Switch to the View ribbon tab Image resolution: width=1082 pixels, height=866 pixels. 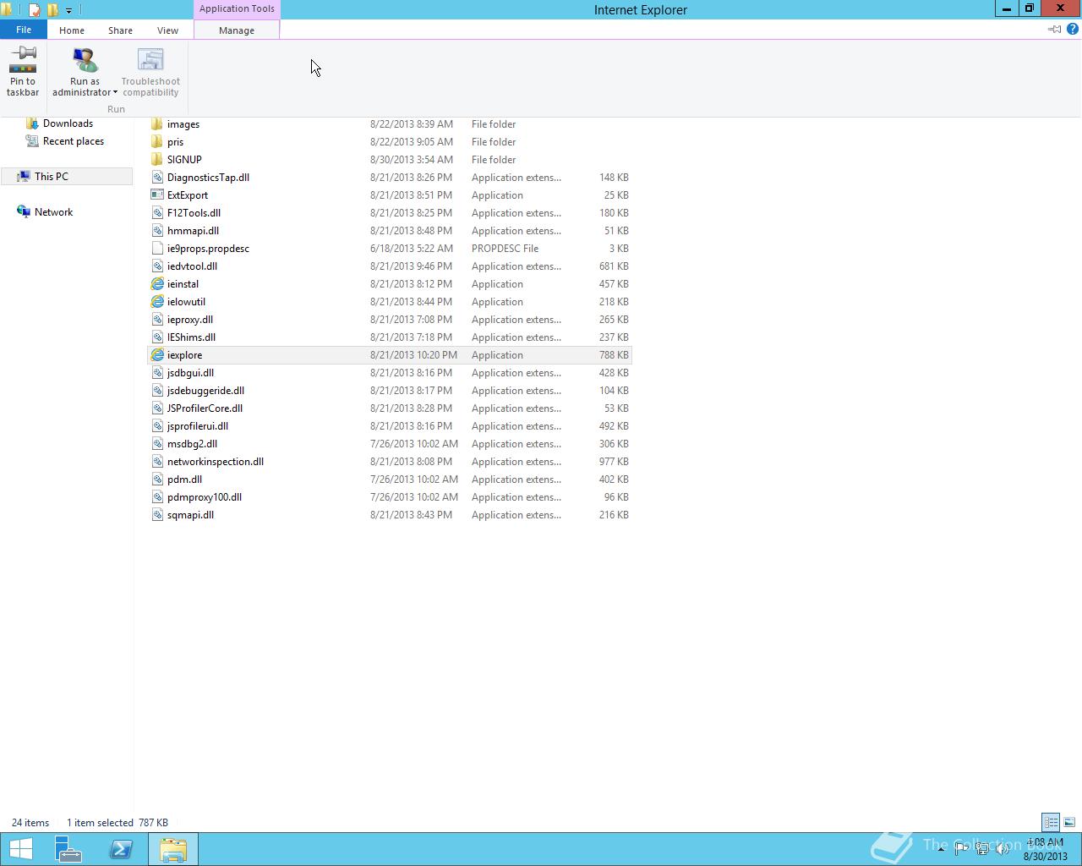click(167, 30)
